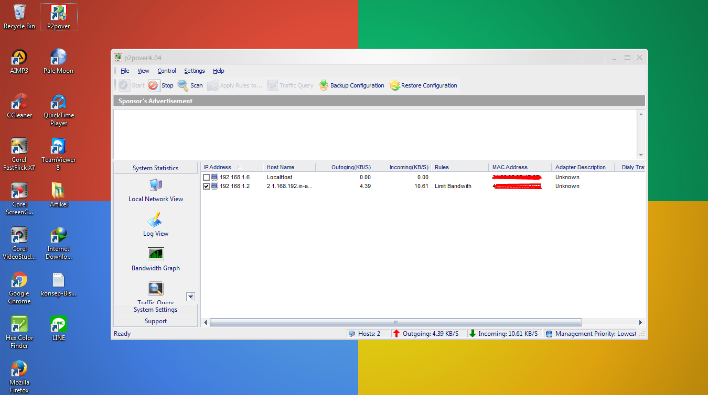Click down arrow of advertisement scrollbar
The height and width of the screenshot is (395, 708).
640,155
